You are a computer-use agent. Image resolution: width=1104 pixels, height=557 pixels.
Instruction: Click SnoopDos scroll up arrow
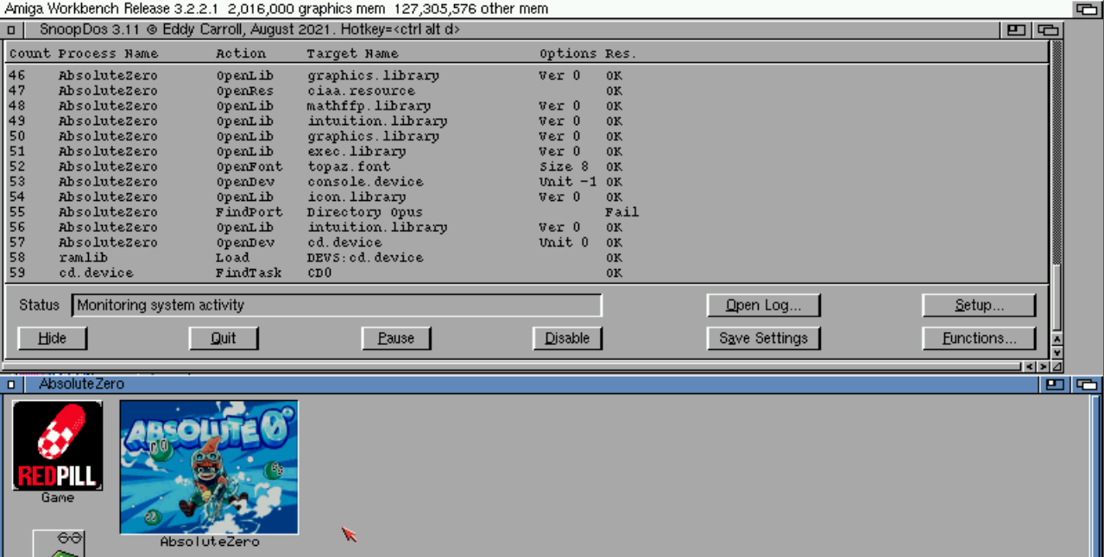click(x=1057, y=340)
